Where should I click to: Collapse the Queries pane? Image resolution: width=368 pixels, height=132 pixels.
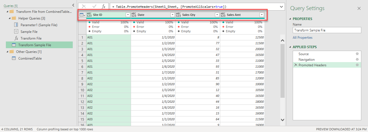(73, 5)
